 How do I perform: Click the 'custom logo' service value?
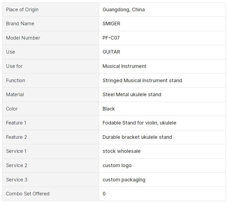pyautogui.click(x=117, y=165)
